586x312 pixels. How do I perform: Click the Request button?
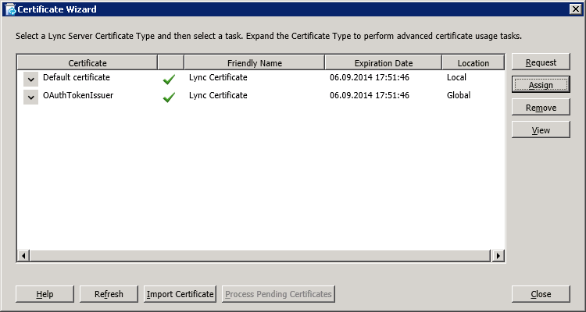(x=541, y=62)
